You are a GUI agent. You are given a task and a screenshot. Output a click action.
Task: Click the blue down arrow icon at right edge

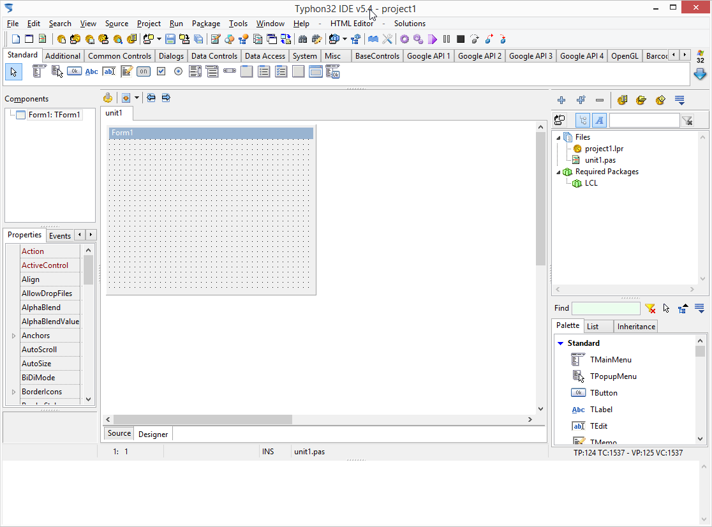pyautogui.click(x=700, y=74)
